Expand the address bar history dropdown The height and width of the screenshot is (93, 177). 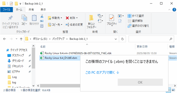pos(116,39)
